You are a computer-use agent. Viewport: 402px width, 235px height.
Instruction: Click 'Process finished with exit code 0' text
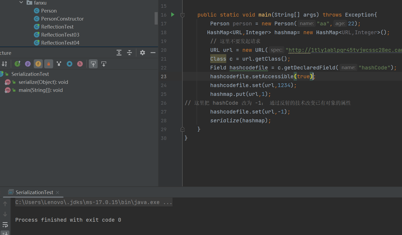tap(68, 220)
